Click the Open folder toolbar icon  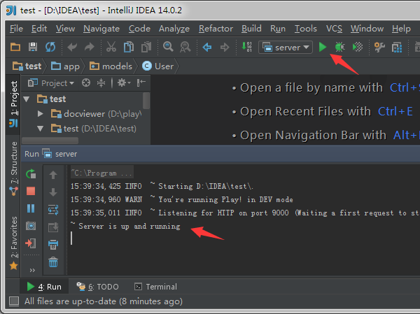(x=15, y=47)
